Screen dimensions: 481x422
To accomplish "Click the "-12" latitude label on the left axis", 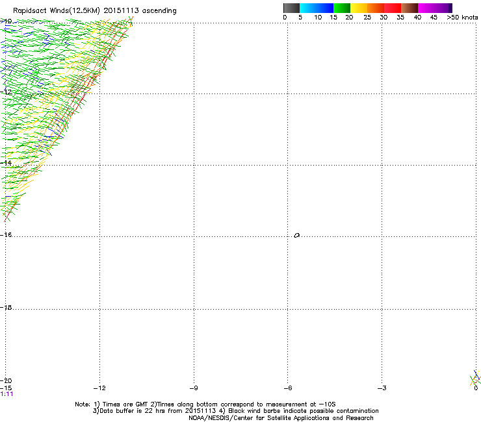I will (x=6, y=92).
